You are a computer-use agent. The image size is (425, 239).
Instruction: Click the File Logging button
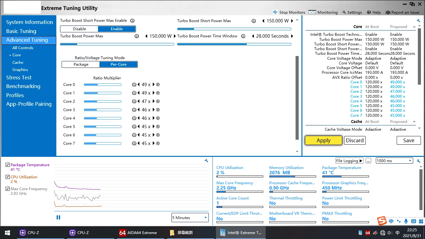349,161
